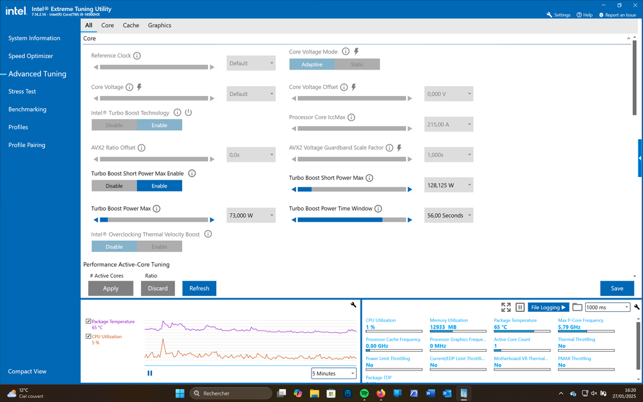The height and width of the screenshot is (402, 643).
Task: Save the current tuning profile
Action: click(x=617, y=289)
